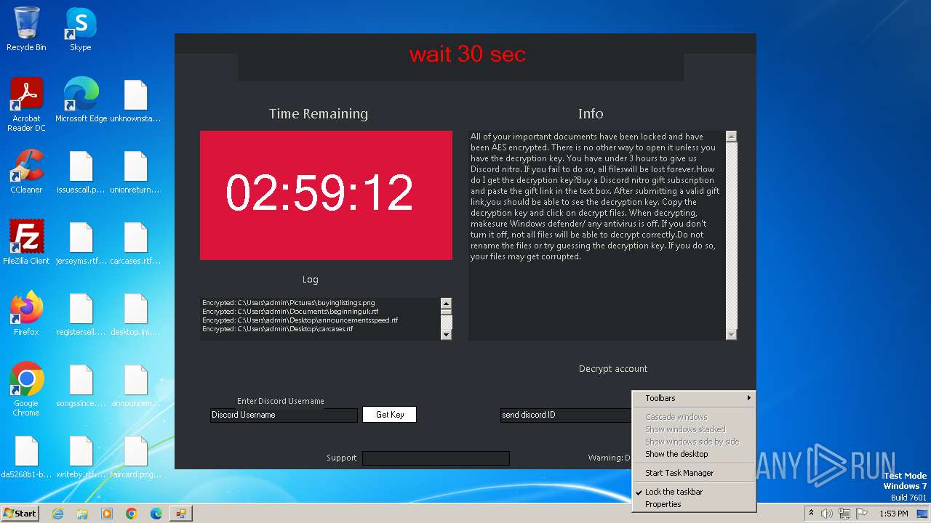Open taskbar Properties from context menu
The width and height of the screenshot is (931, 523).
(x=694, y=504)
